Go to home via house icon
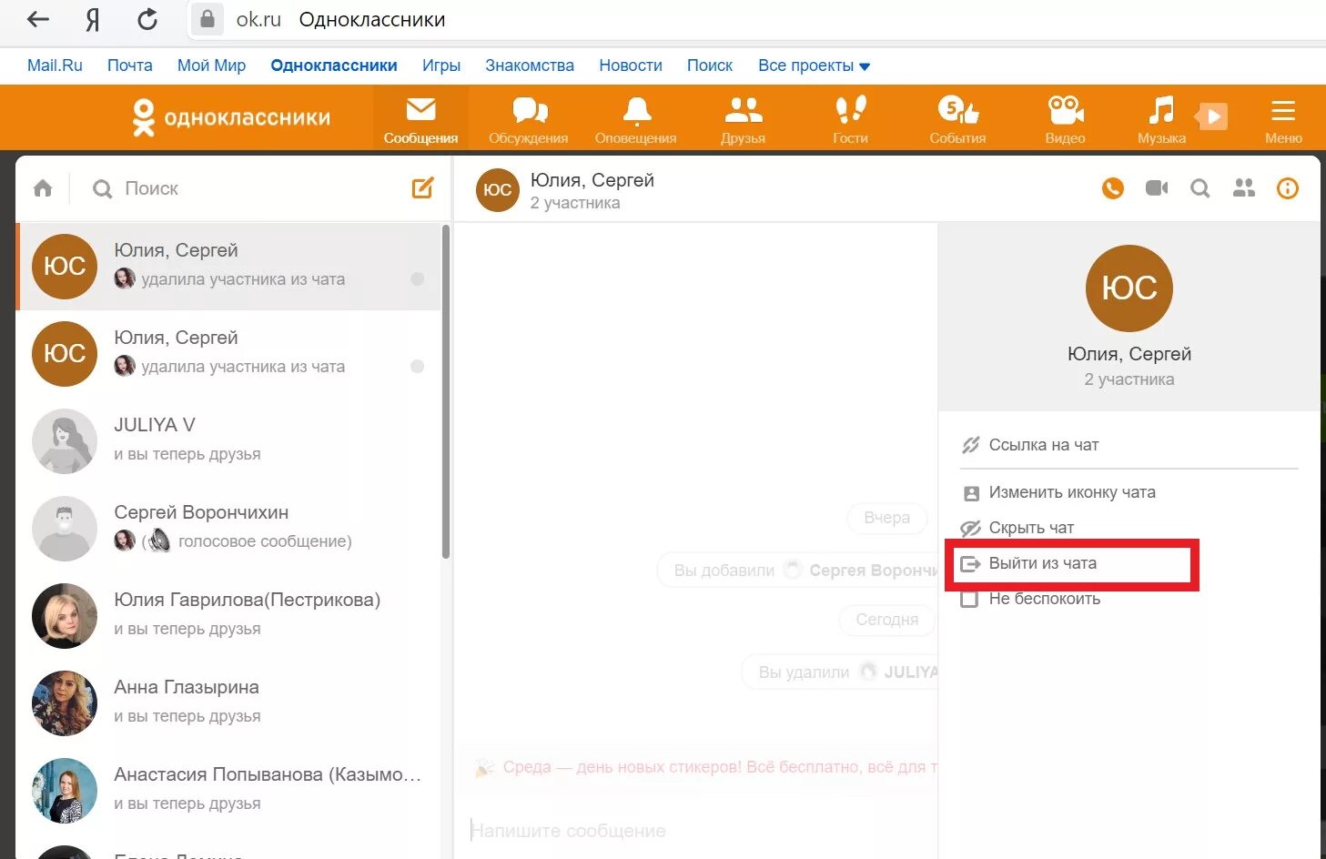The height and width of the screenshot is (859, 1326). (43, 188)
